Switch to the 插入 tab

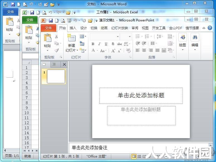point(73,28)
